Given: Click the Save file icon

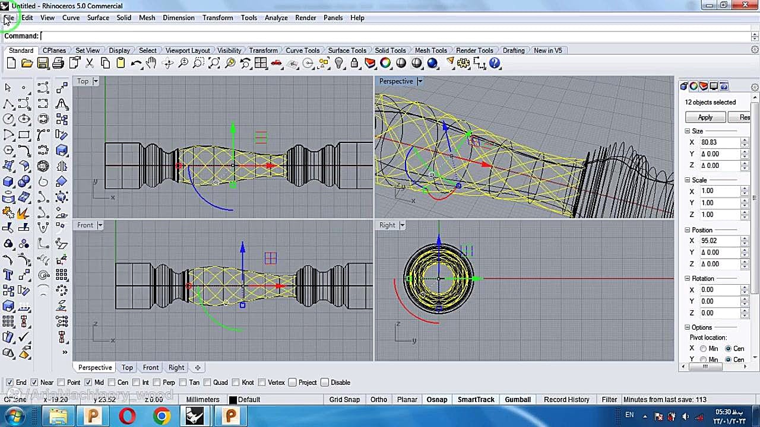Looking at the screenshot, I should pos(42,63).
